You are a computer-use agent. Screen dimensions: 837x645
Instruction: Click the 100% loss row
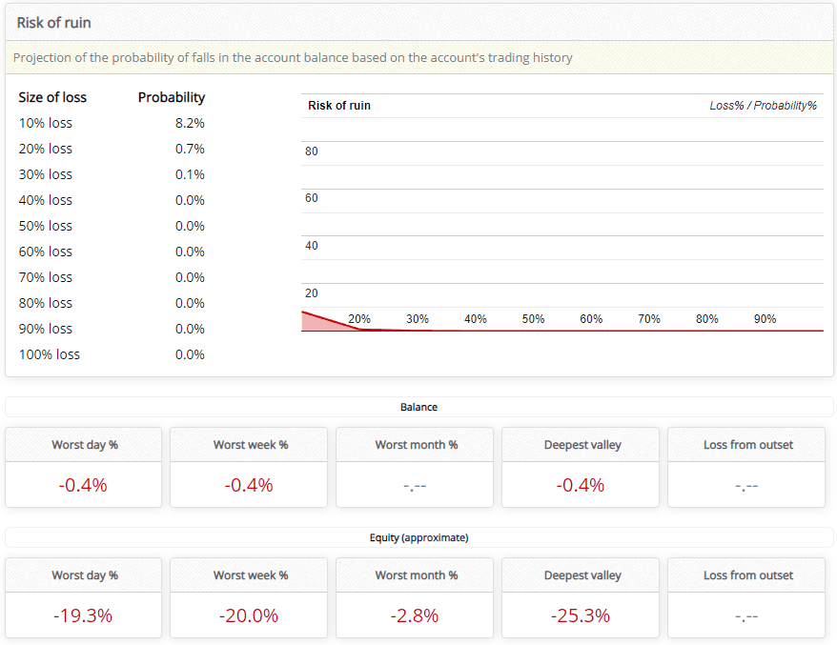[x=50, y=353]
